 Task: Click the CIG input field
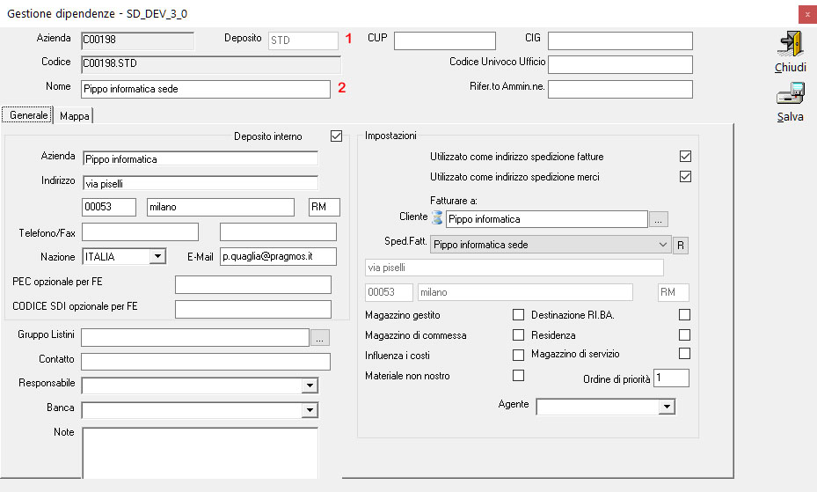coord(620,40)
